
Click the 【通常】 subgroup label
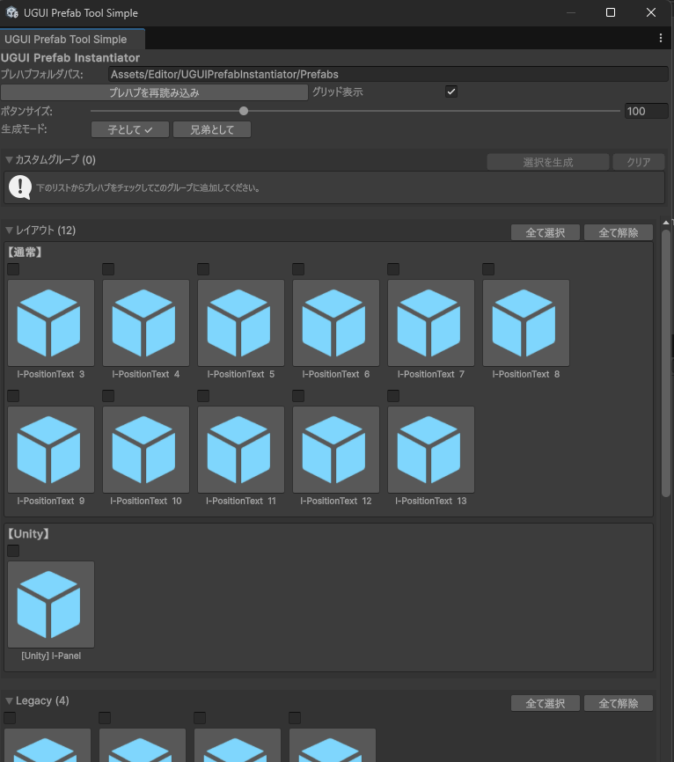(25, 253)
